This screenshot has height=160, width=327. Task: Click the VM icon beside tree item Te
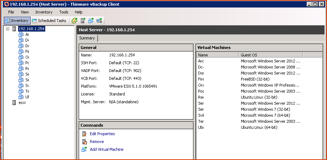[x=21, y=91]
